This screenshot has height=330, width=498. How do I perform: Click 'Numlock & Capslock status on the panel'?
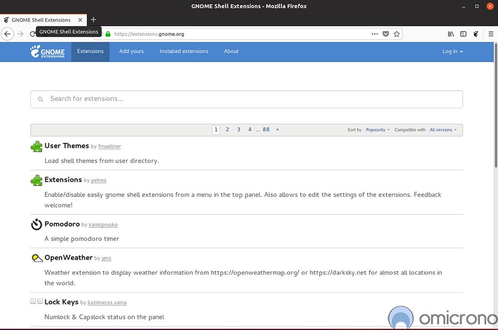pos(104,317)
